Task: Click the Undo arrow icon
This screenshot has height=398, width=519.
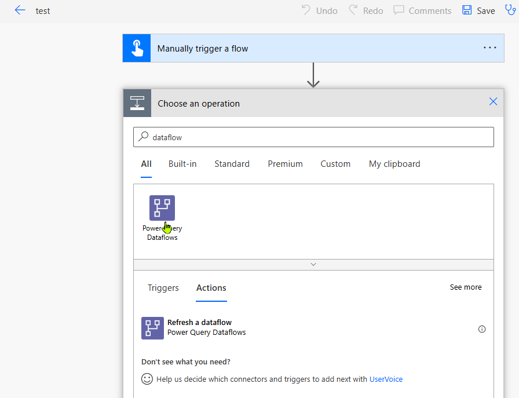Action: click(306, 10)
